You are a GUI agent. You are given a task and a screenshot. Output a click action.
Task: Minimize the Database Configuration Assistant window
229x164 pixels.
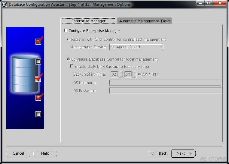201,3
